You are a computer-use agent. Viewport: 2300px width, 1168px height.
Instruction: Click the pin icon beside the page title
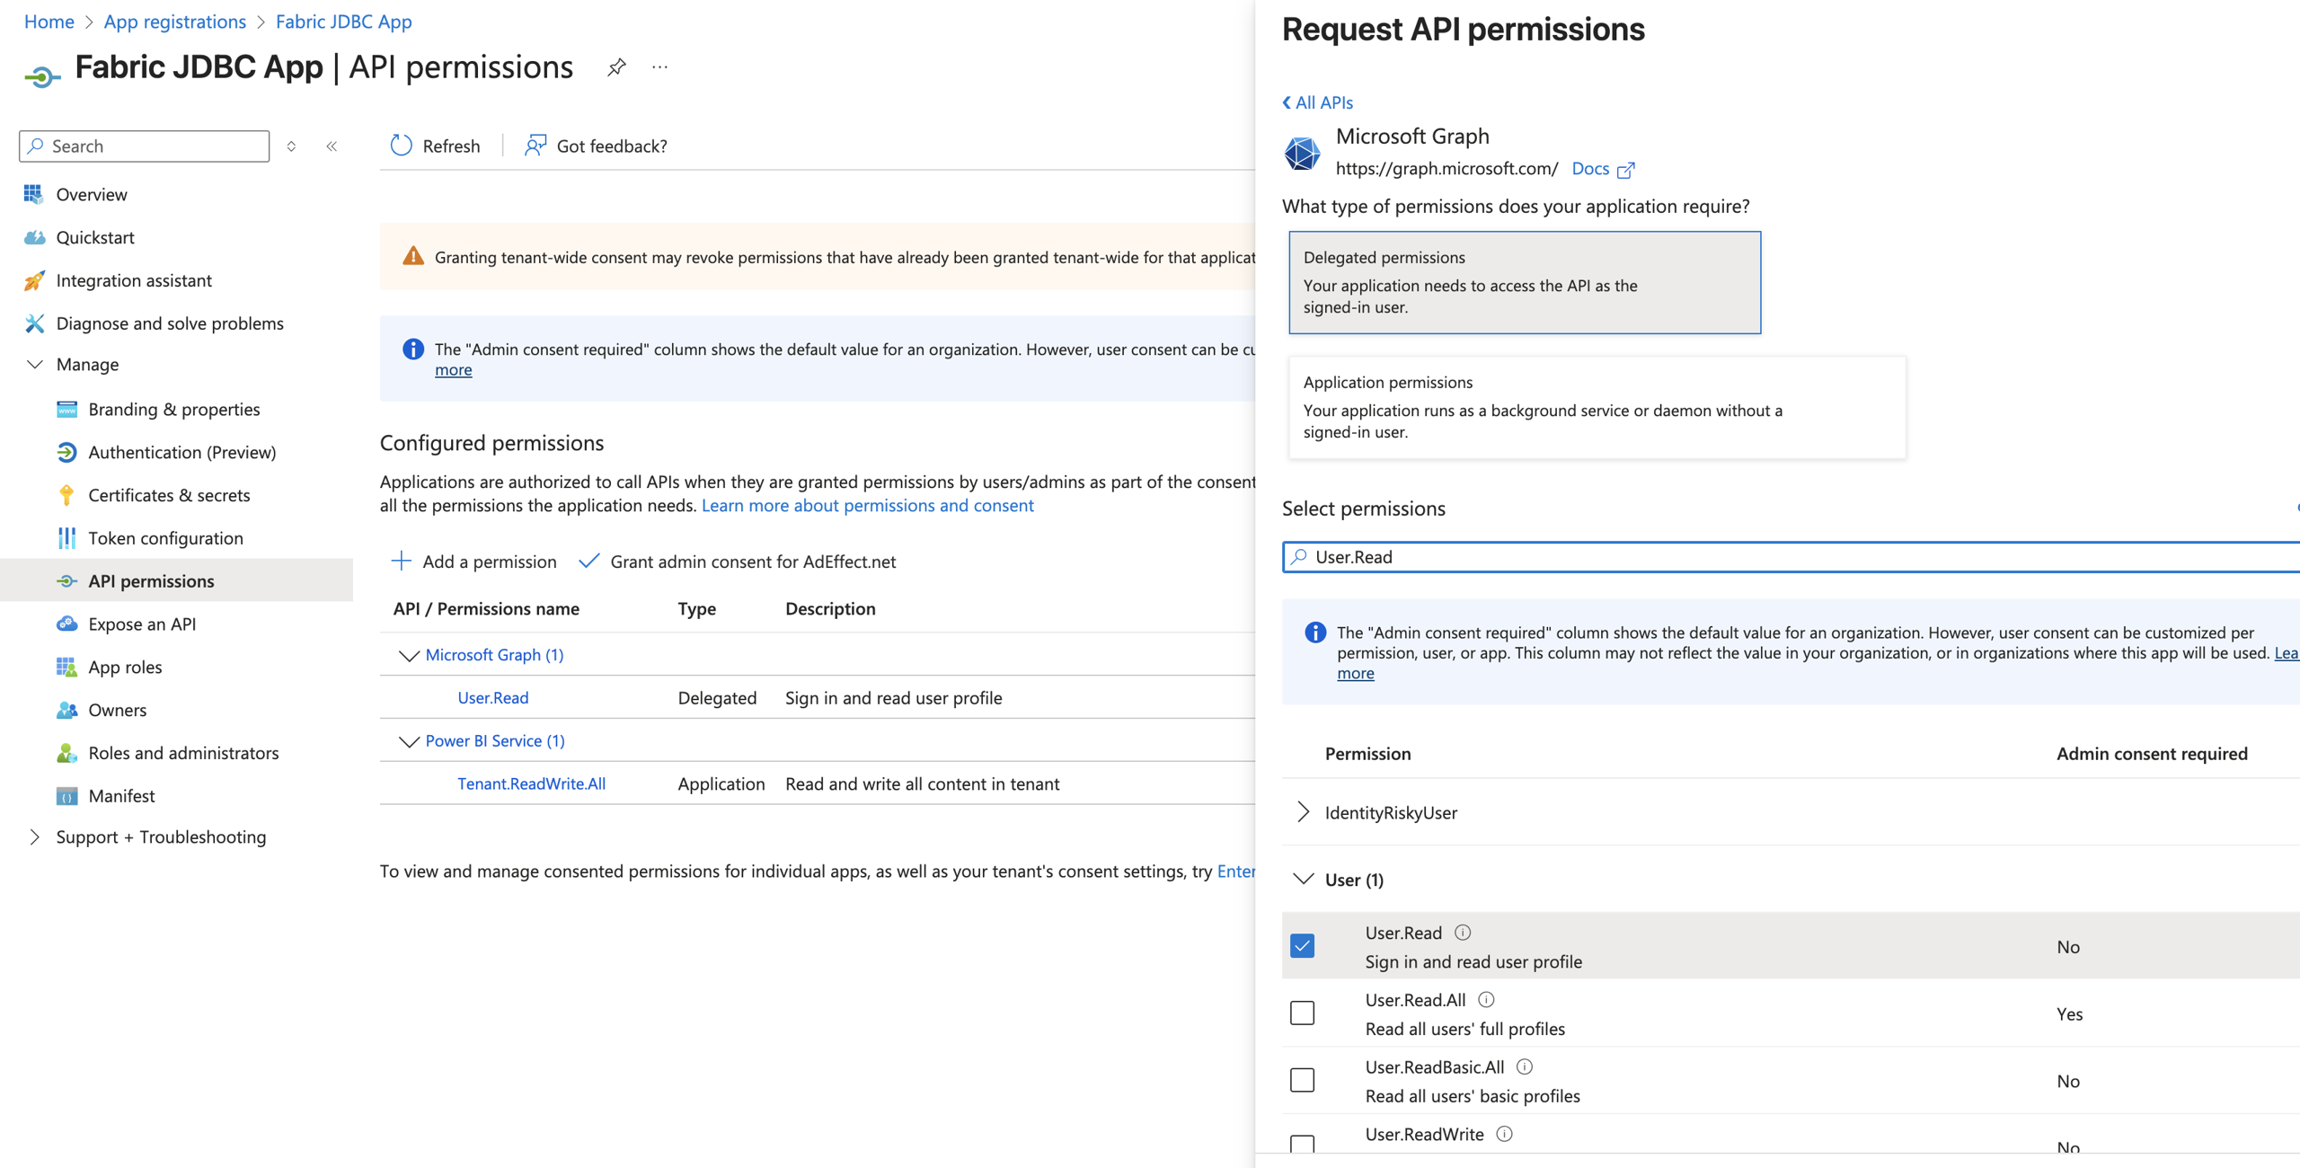point(616,67)
